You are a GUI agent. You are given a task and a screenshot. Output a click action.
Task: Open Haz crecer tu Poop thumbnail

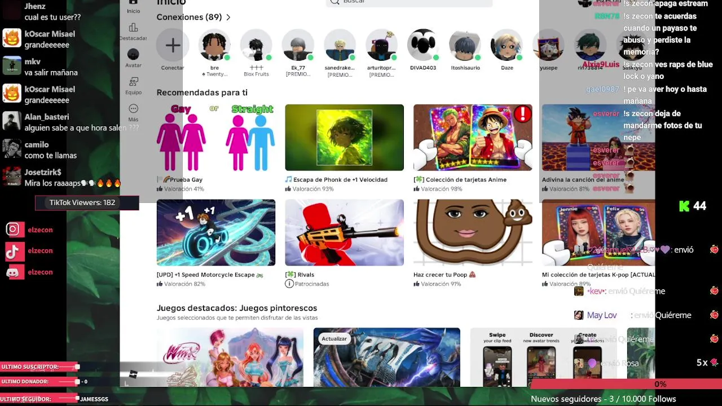pyautogui.click(x=473, y=232)
